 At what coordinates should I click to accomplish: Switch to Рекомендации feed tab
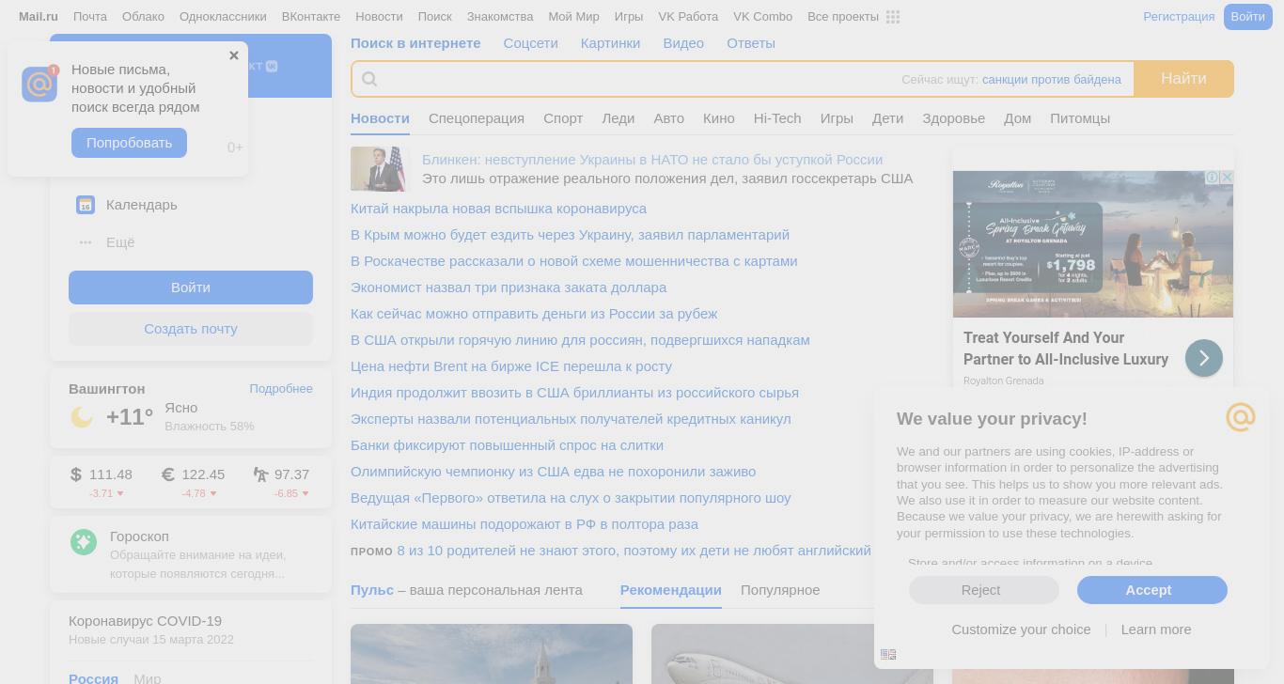click(671, 590)
